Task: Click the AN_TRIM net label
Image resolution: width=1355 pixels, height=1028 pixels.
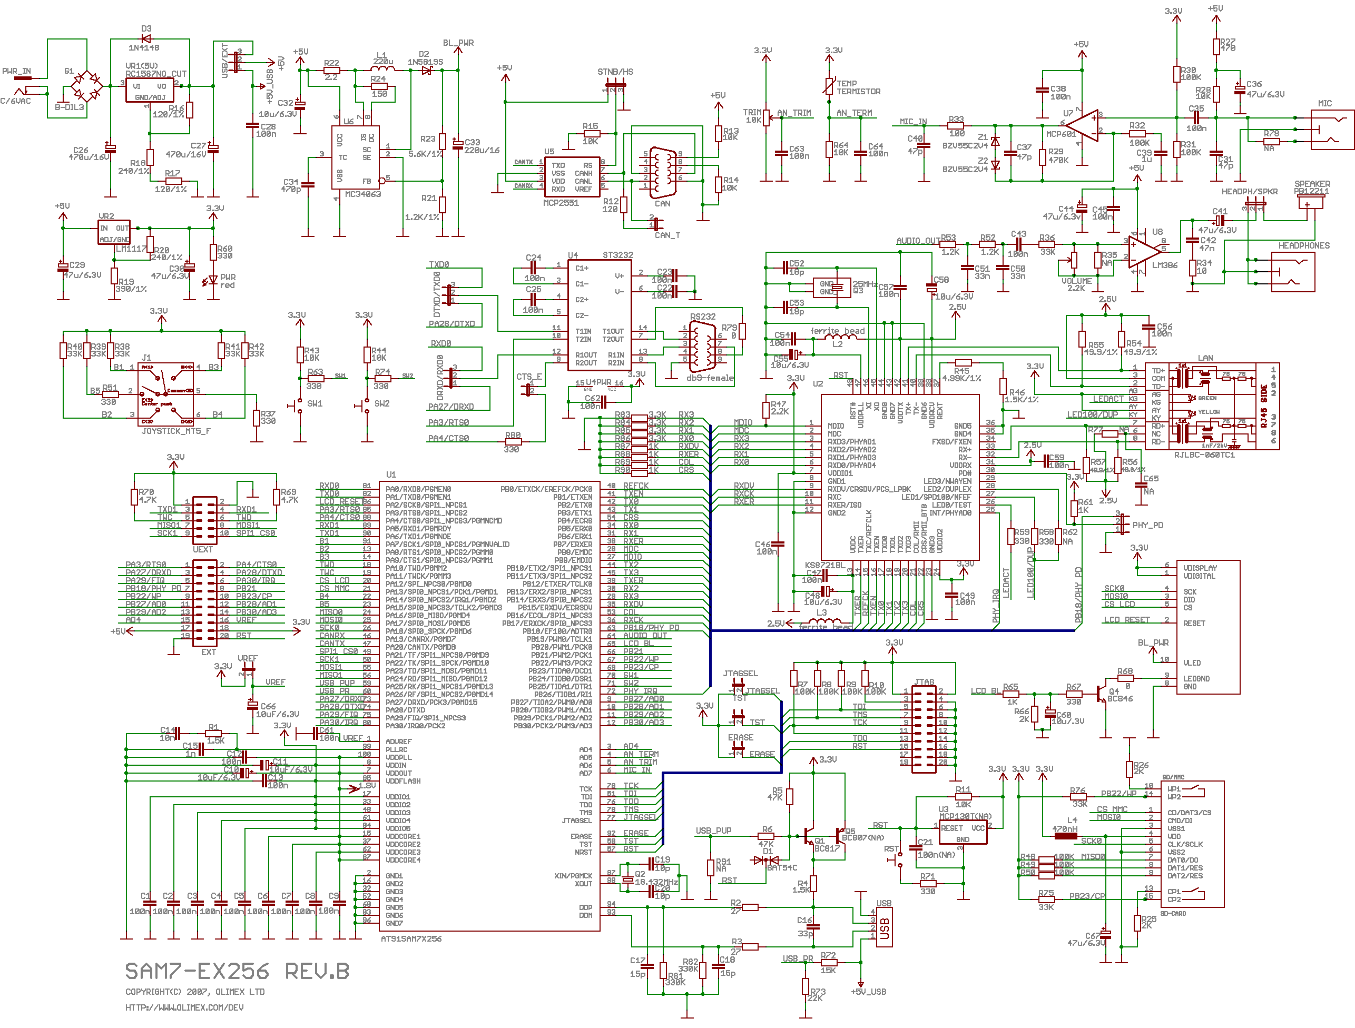Action: 794,113
